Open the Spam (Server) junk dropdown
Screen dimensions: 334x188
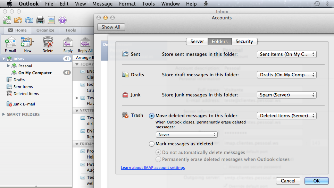286,95
